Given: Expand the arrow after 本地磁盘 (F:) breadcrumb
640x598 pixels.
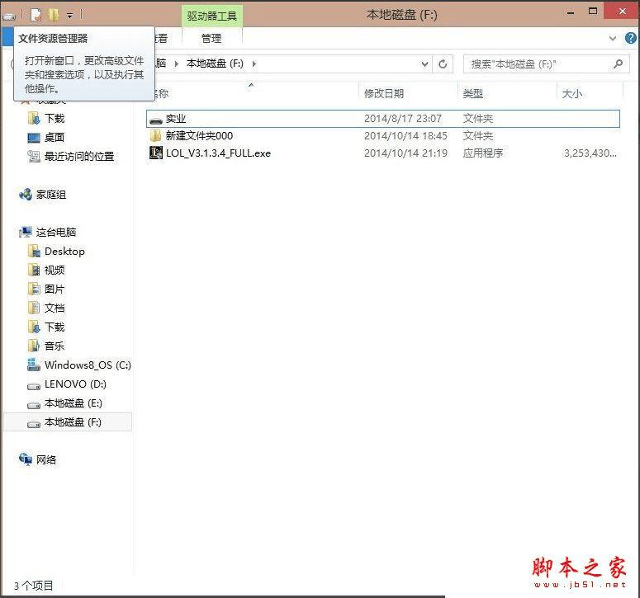Looking at the screenshot, I should (254, 64).
